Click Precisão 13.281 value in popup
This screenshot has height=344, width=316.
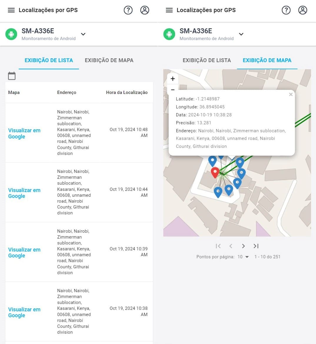coord(204,123)
